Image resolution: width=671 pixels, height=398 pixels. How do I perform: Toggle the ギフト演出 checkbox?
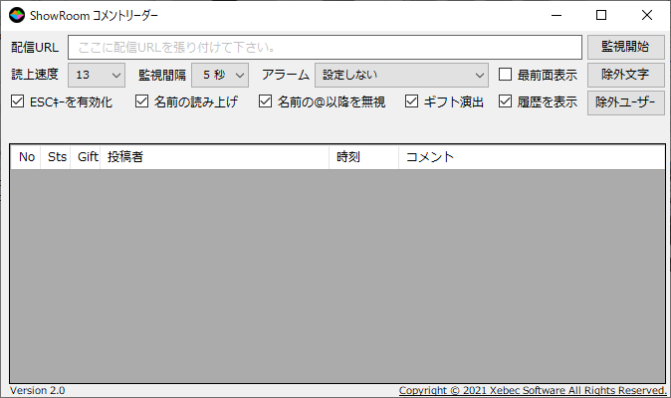click(412, 101)
